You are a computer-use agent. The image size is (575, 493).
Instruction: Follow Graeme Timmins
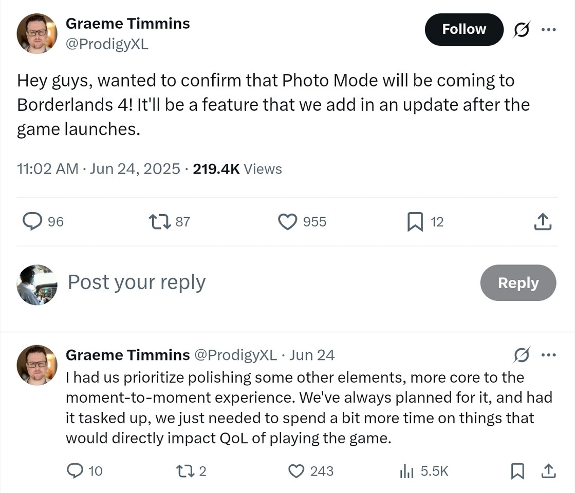click(x=464, y=29)
